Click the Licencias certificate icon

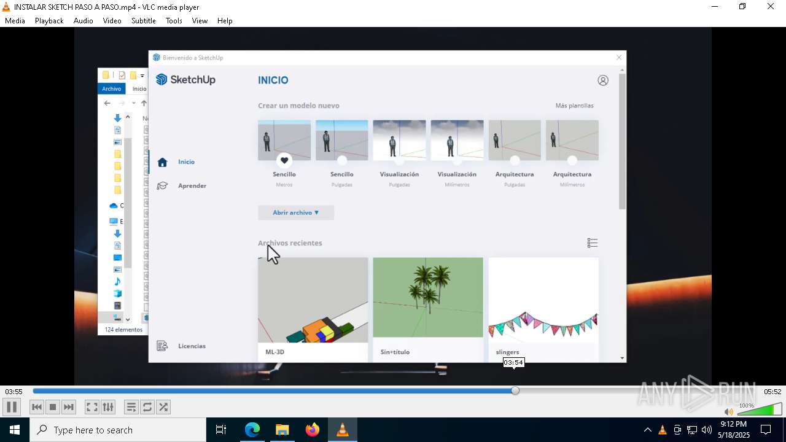tap(162, 346)
